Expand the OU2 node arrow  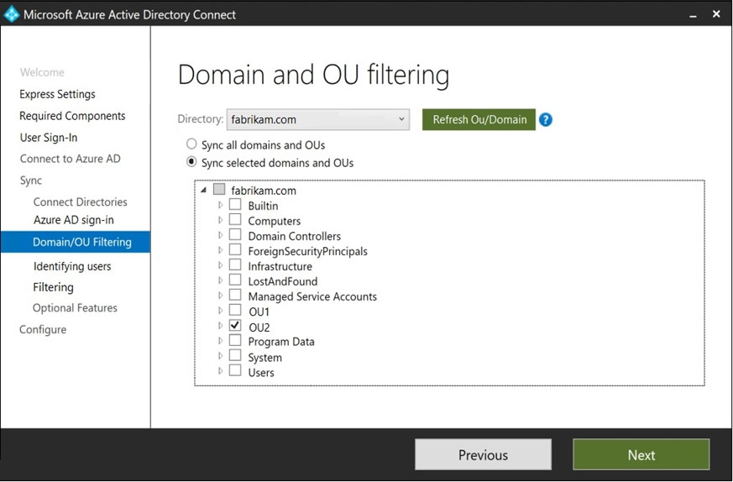(220, 325)
